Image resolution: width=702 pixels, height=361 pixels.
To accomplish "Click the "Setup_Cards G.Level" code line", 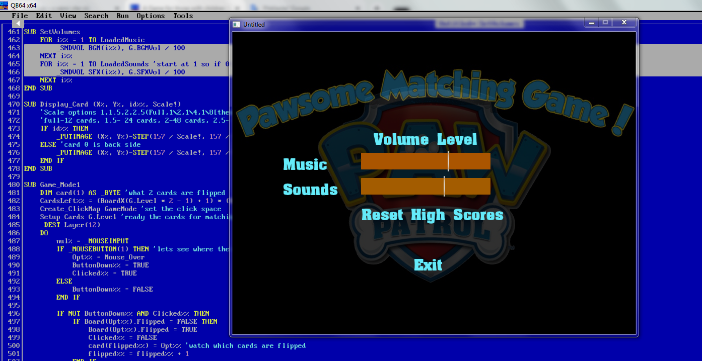I will (134, 217).
